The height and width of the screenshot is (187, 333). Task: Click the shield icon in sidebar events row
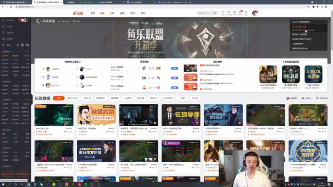pos(22,45)
